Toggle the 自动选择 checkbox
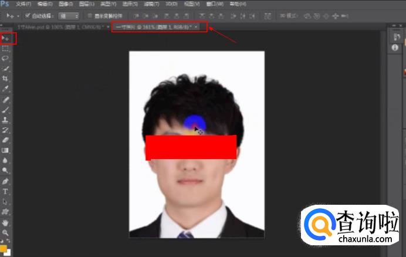The height and width of the screenshot is (257, 406). pos(28,15)
